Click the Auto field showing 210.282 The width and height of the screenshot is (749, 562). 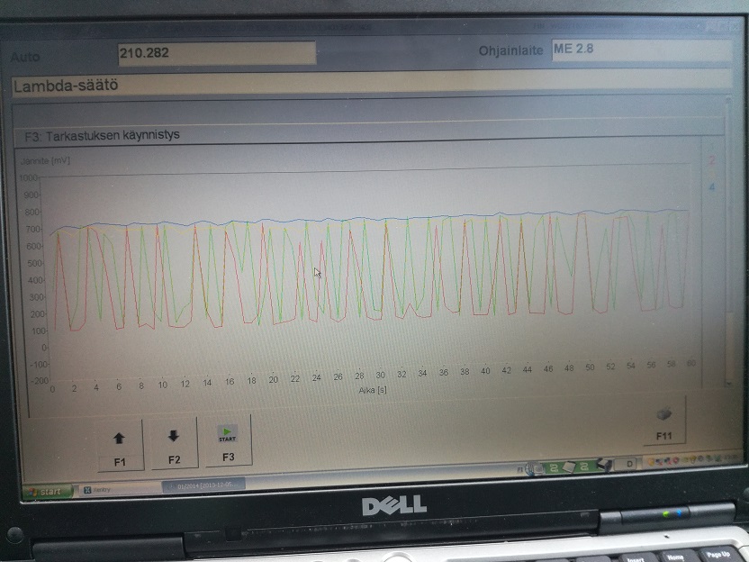coord(216,53)
